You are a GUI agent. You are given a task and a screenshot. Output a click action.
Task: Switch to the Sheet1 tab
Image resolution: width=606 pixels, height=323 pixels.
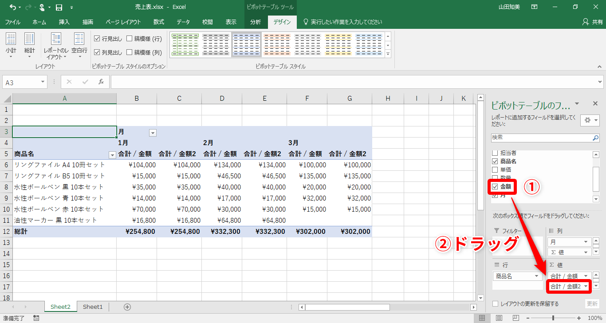(93, 307)
